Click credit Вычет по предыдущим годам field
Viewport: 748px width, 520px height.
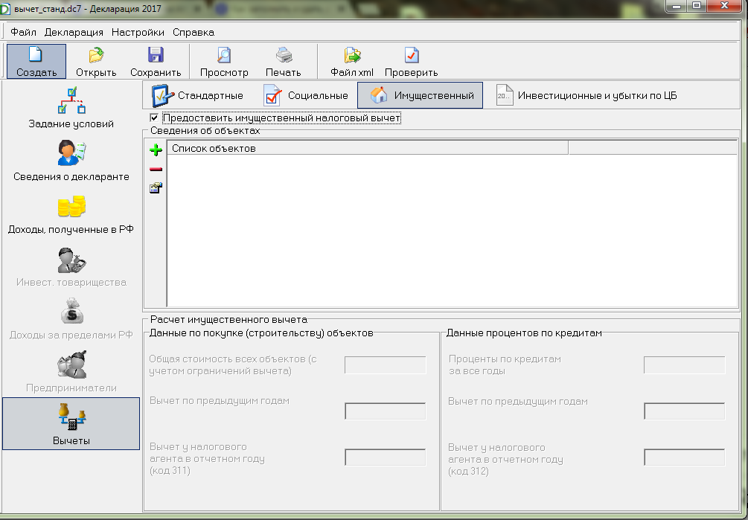(685, 411)
